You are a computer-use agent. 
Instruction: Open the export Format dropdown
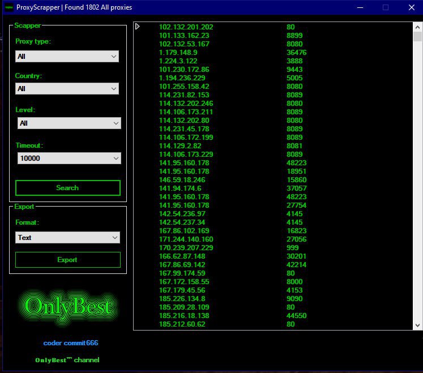(67, 238)
